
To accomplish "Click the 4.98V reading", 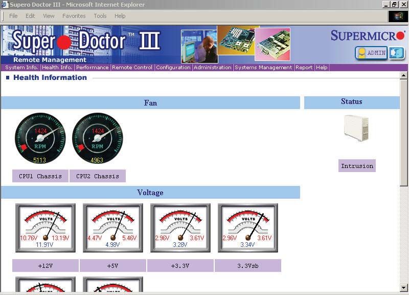I will coord(112,245).
